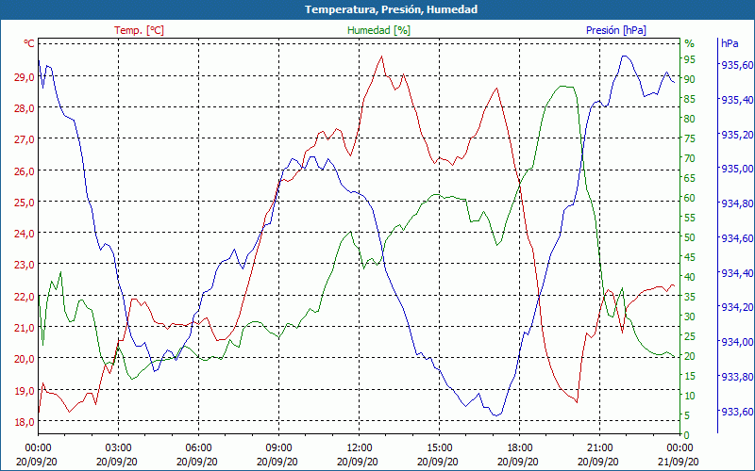Click the 934,40 pressure axis value
The width and height of the screenshot is (755, 471).
pyautogui.click(x=737, y=273)
